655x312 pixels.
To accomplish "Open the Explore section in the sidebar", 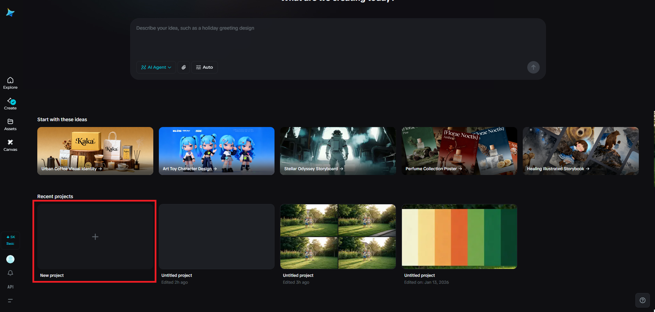I will [10, 82].
